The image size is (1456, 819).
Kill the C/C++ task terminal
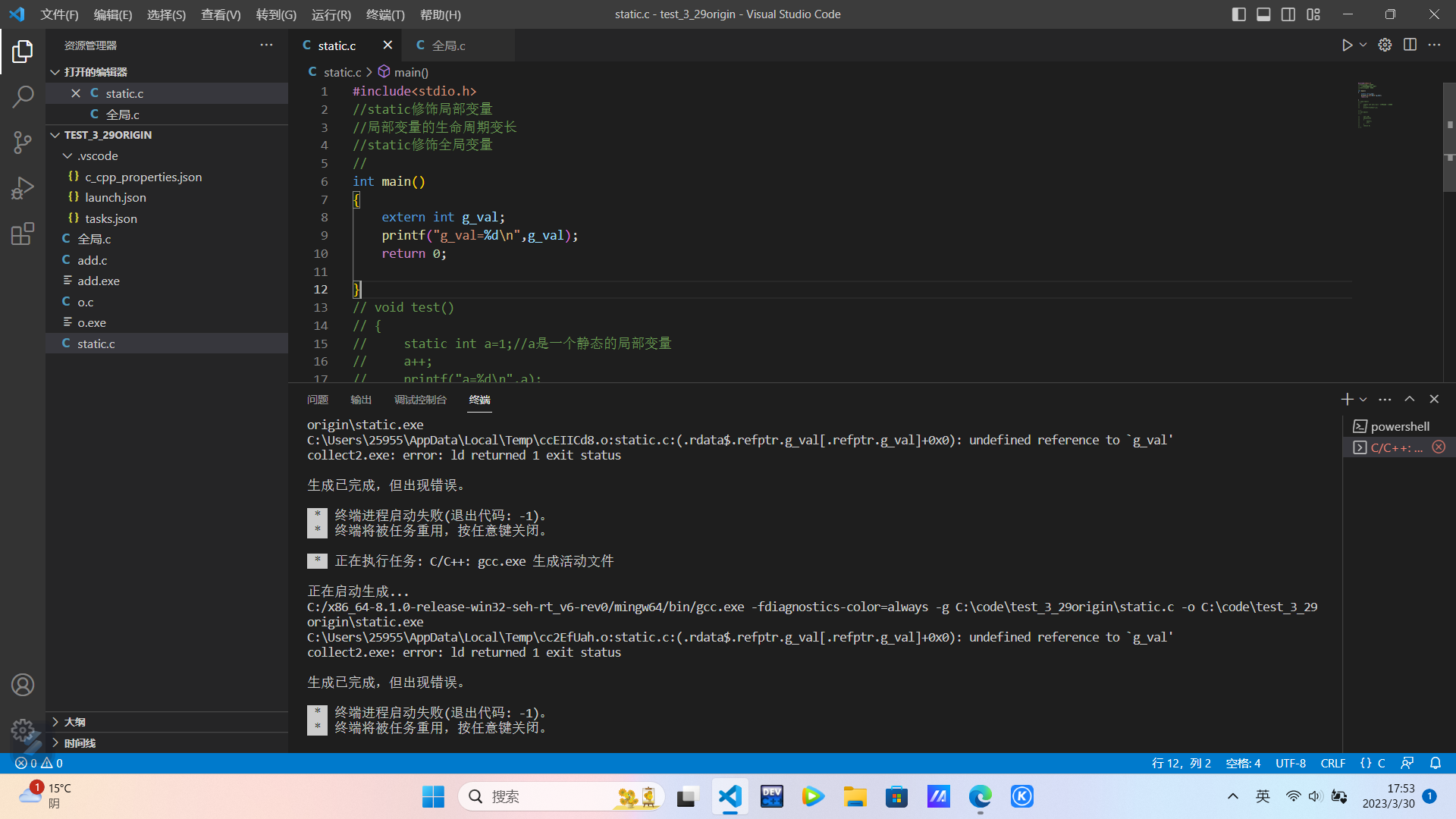[1439, 447]
